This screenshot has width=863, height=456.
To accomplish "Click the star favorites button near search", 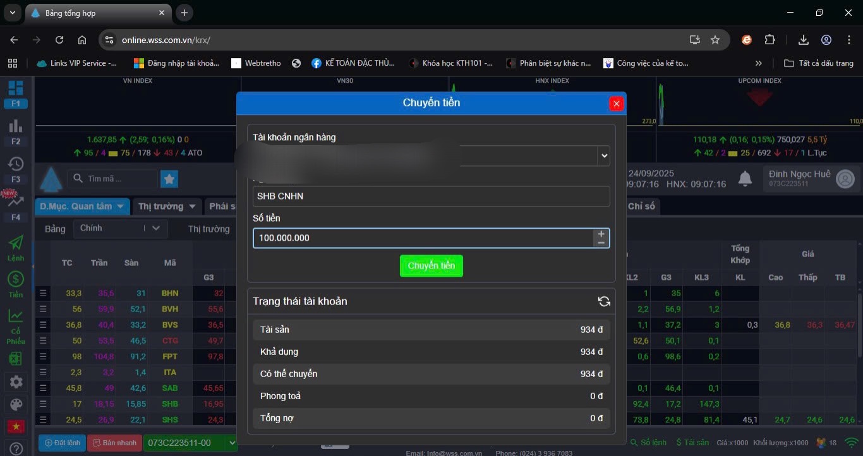I will tap(169, 179).
